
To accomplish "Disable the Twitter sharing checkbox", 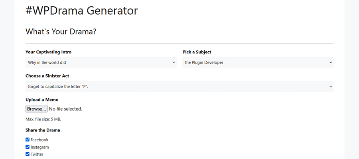I will (x=28, y=154).
